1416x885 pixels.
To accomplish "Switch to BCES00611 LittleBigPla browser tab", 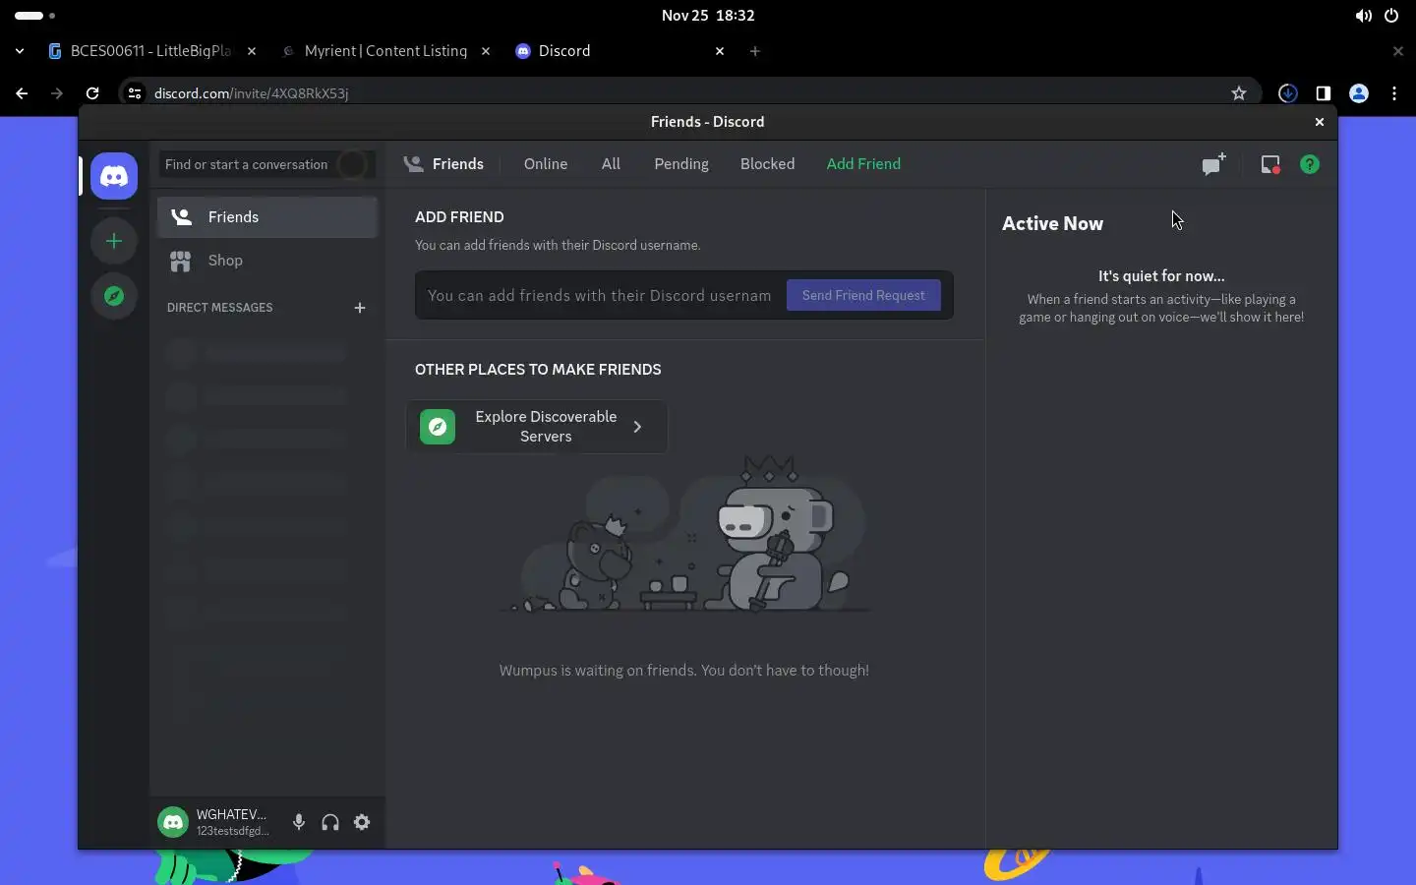I will (152, 51).
